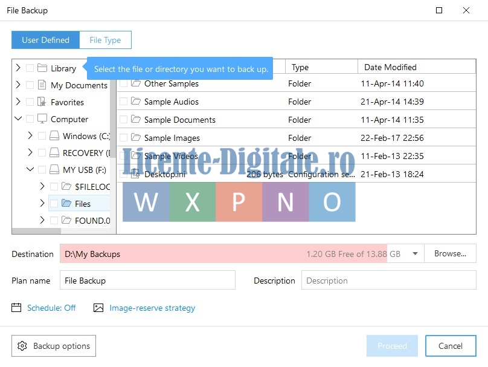Click the Image-reserve strategy picture icon
488x367 pixels.
pos(98,308)
